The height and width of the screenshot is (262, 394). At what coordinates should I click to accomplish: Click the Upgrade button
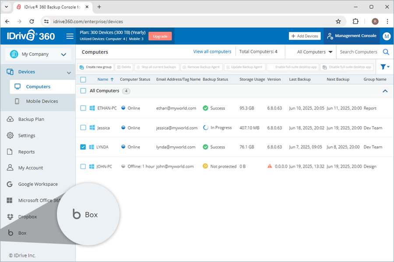tap(160, 36)
